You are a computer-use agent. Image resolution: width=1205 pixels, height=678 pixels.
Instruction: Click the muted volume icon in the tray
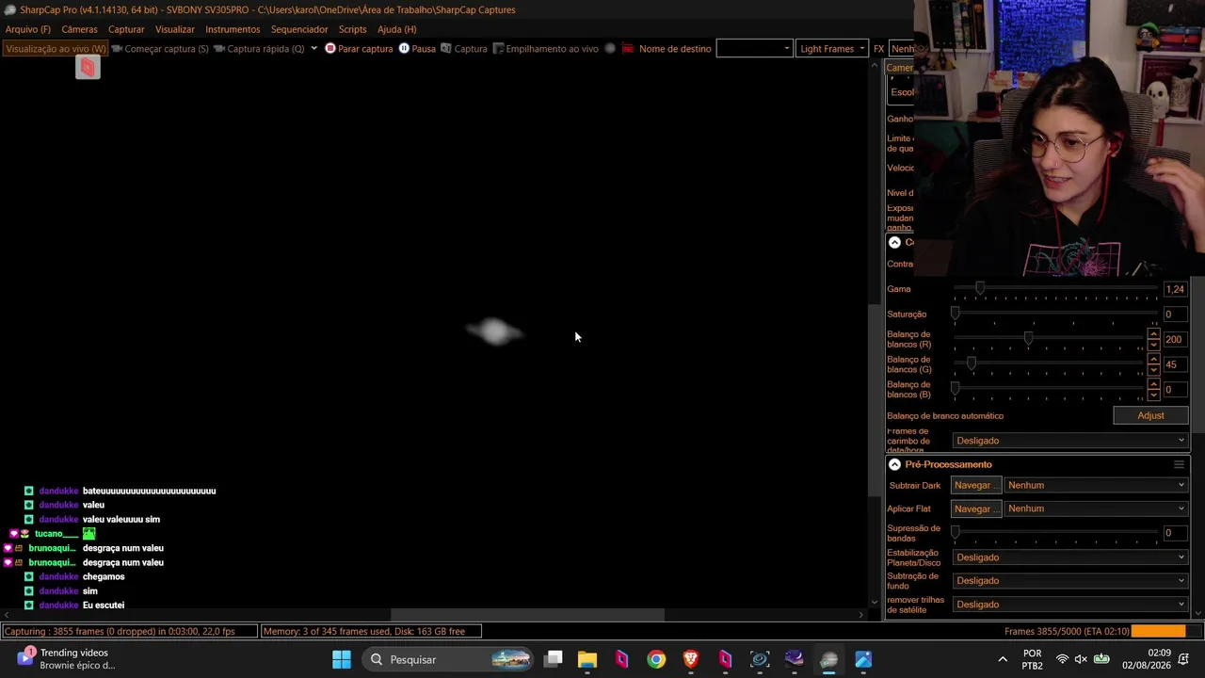tap(1081, 659)
